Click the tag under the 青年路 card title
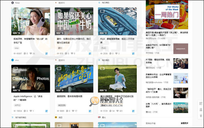Image resolution: width=204 pixels, height=128 pixels. coord(62,105)
